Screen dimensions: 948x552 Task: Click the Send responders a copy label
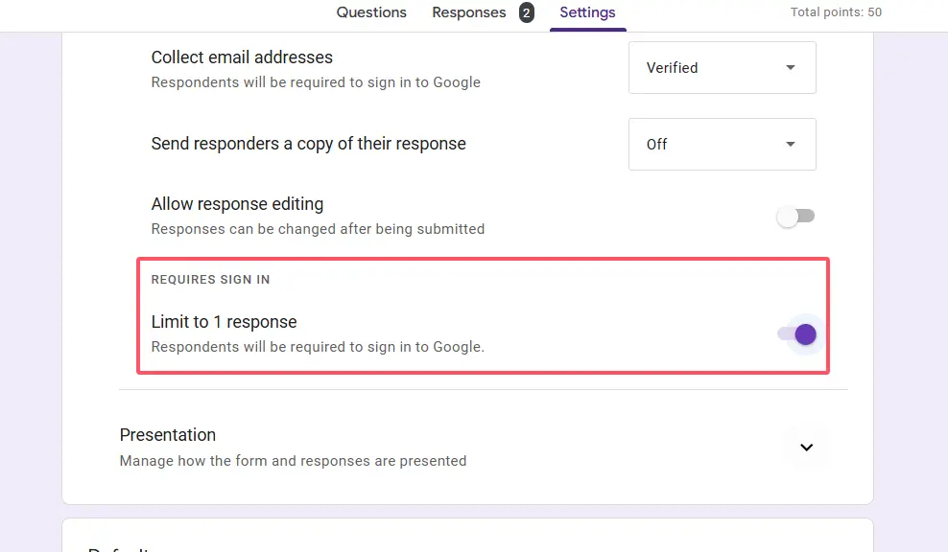point(308,144)
